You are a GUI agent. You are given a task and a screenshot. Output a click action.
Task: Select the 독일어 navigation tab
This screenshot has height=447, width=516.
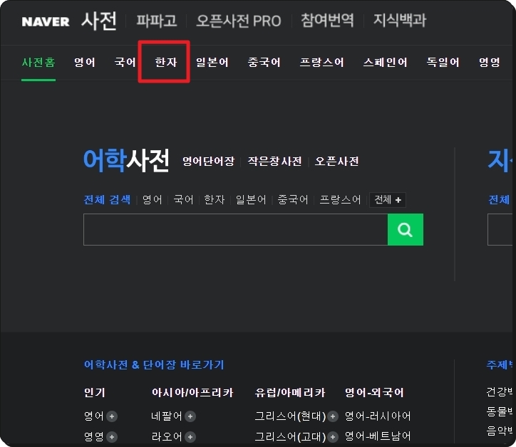[443, 62]
